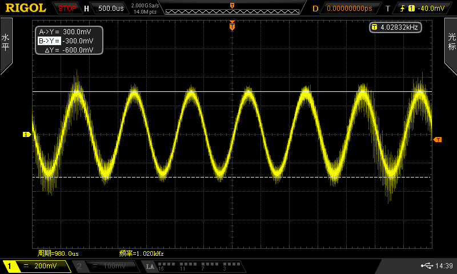Screen dimensions: 457x274
Task: Toggle channel 1 with the 200mV label
Action: click(35, 266)
